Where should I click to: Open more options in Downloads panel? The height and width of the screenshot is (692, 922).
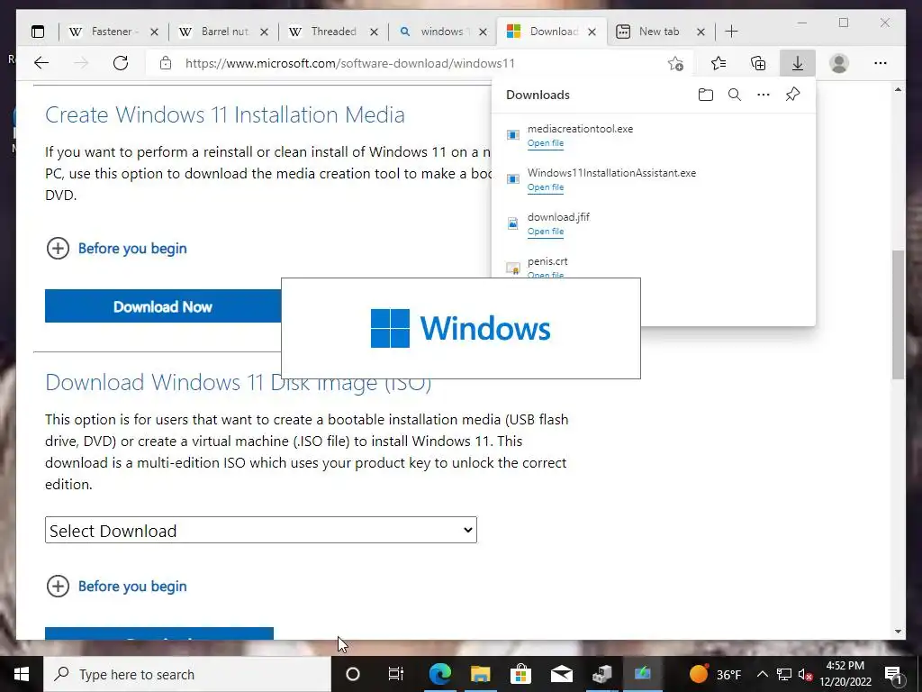click(x=764, y=95)
